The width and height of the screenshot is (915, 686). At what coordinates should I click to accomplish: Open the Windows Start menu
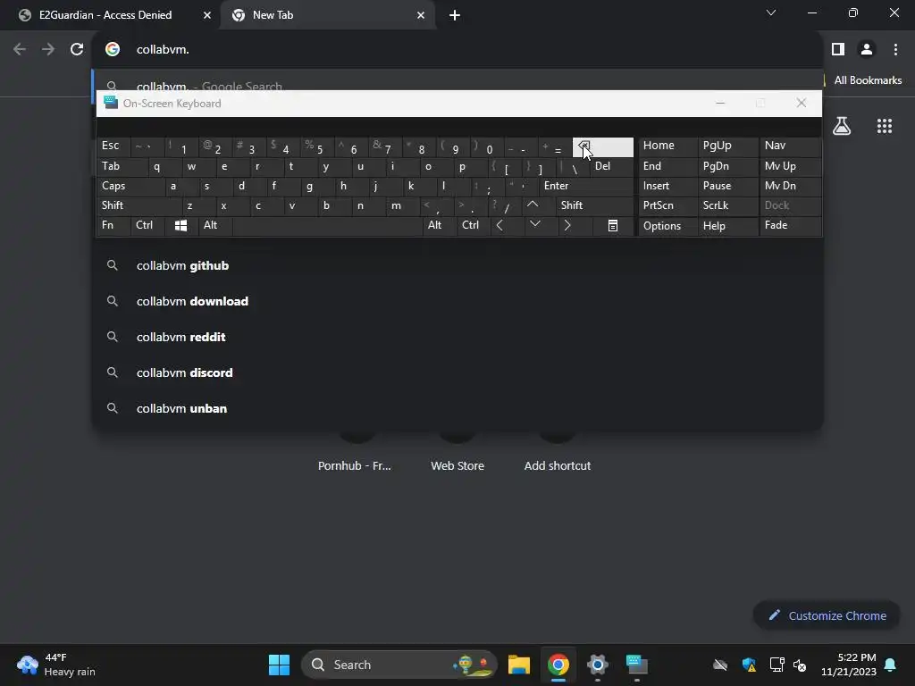click(279, 665)
